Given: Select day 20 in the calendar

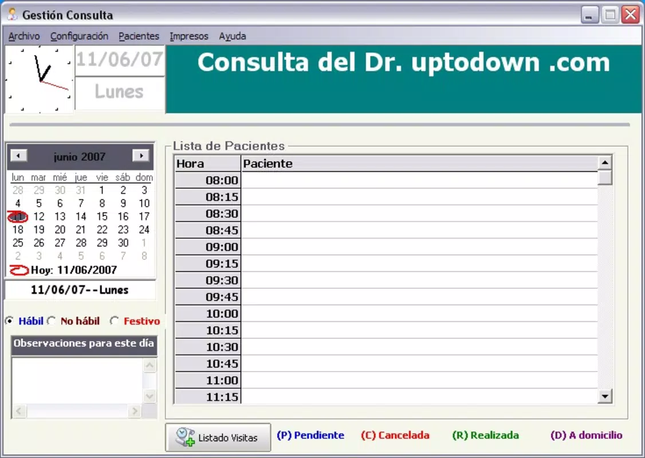Looking at the screenshot, I should [60, 230].
